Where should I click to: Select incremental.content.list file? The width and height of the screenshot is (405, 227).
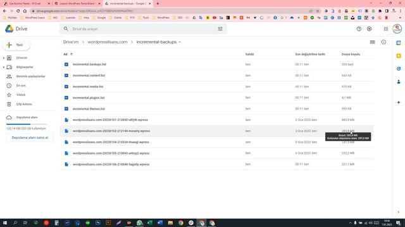coord(217,76)
